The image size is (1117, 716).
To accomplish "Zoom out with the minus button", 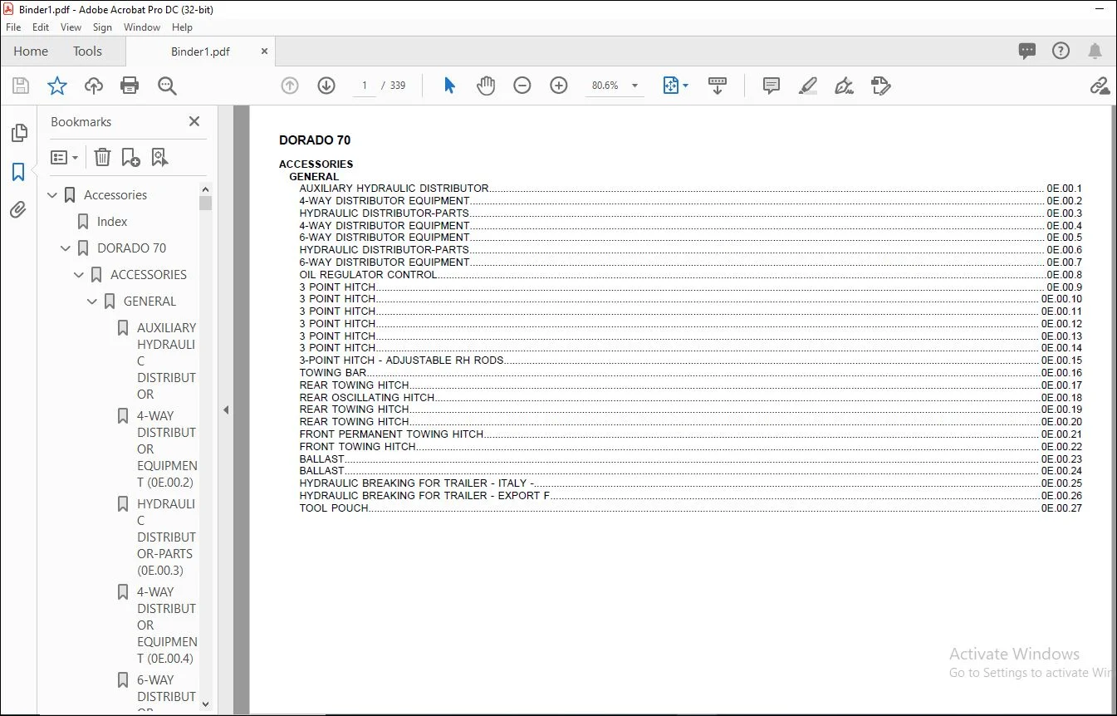I will (522, 86).
